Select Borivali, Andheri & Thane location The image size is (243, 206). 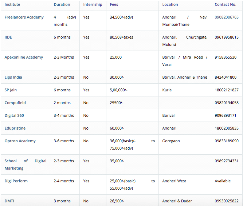(x=185, y=77)
